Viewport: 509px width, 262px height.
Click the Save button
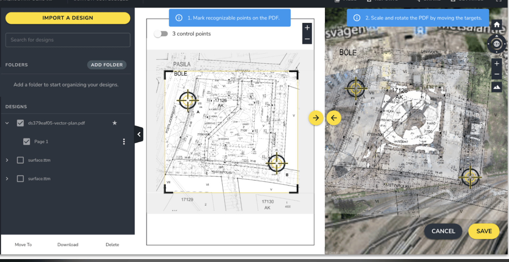pos(484,231)
